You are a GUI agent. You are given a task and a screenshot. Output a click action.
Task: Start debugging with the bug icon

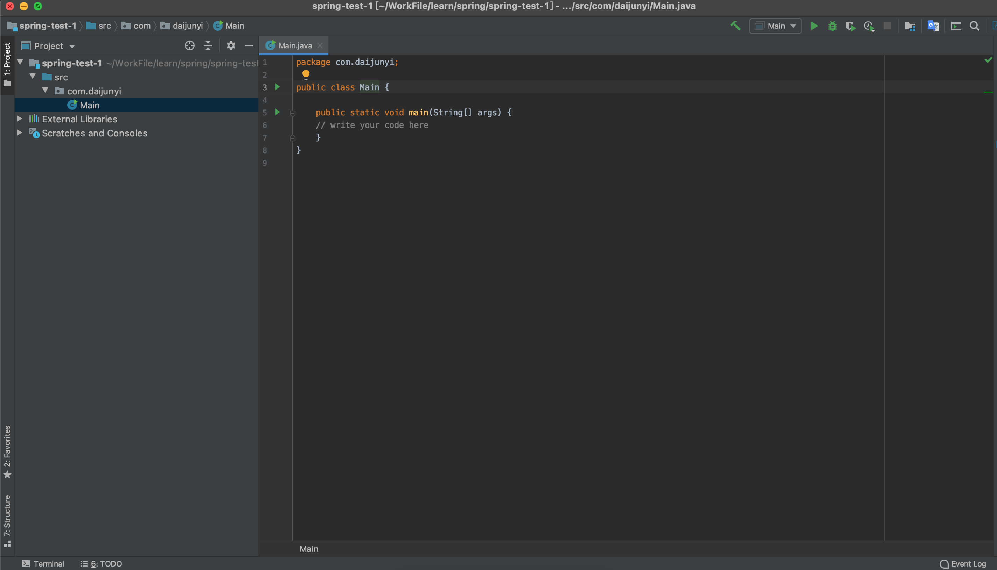(x=832, y=26)
